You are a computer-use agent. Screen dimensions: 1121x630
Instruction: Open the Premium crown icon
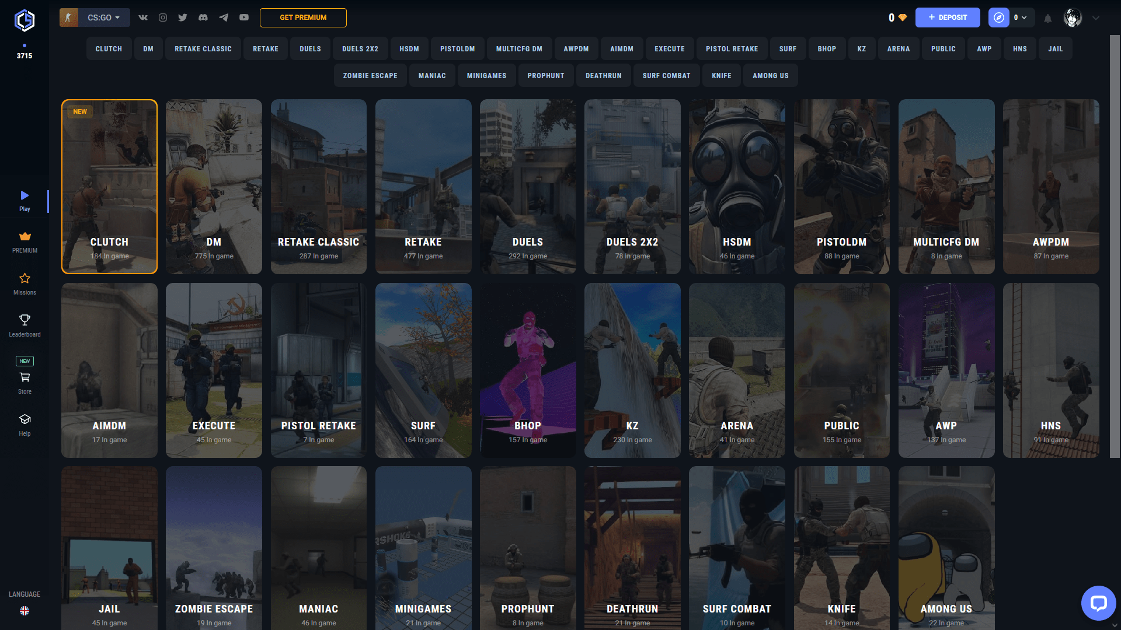click(x=25, y=237)
